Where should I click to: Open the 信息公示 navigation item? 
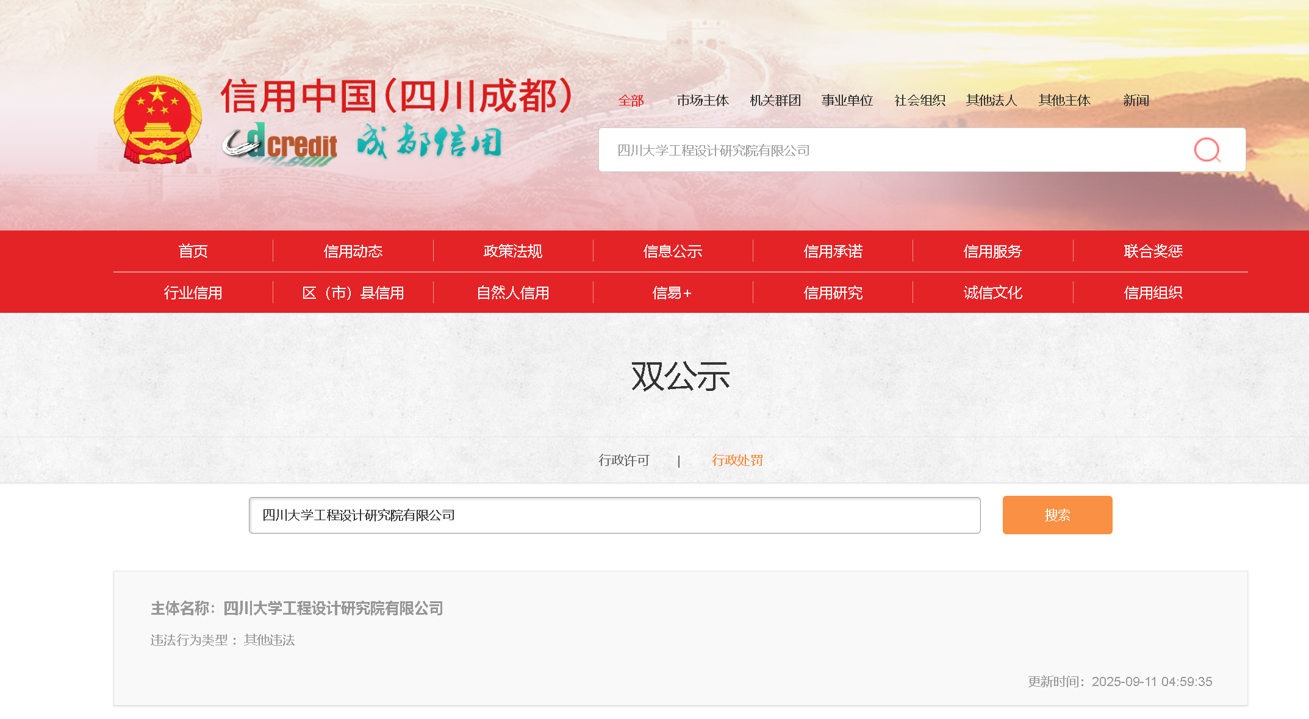click(673, 251)
